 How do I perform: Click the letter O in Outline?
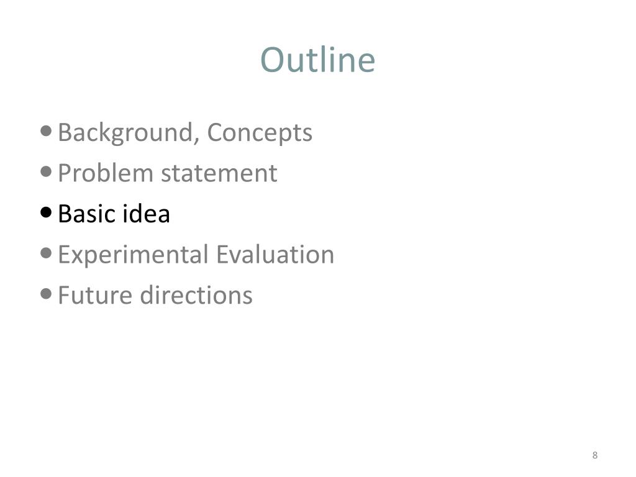[x=272, y=60]
